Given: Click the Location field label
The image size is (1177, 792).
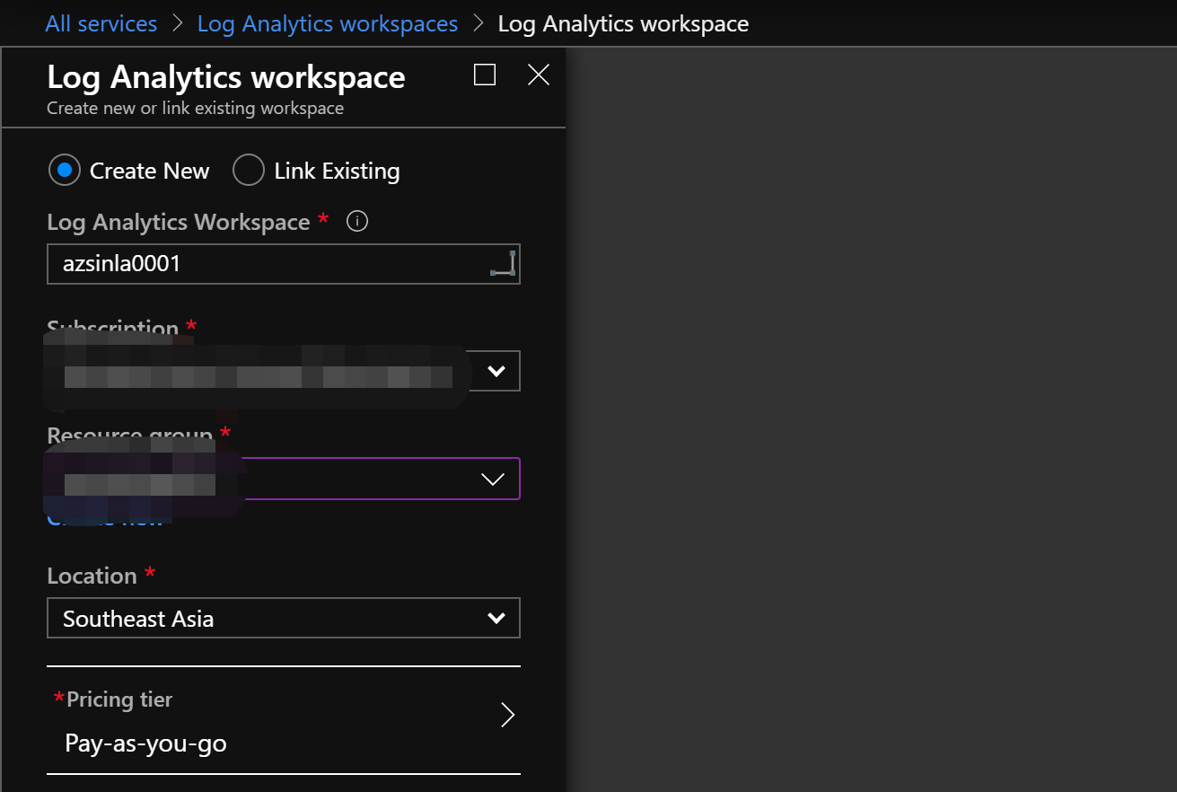Looking at the screenshot, I should coord(92,576).
